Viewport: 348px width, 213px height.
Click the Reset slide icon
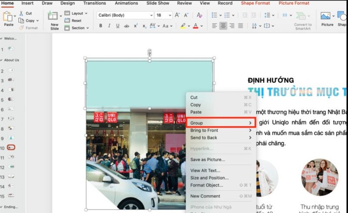67,20
